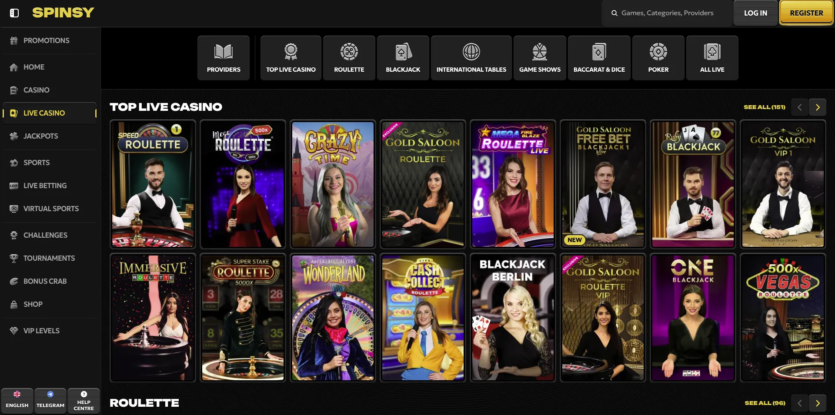
Task: Open Gold Saloon VIP 1 game
Action: (783, 184)
